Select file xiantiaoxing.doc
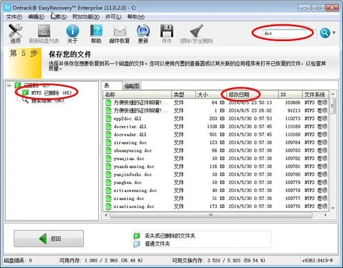 [134, 206]
